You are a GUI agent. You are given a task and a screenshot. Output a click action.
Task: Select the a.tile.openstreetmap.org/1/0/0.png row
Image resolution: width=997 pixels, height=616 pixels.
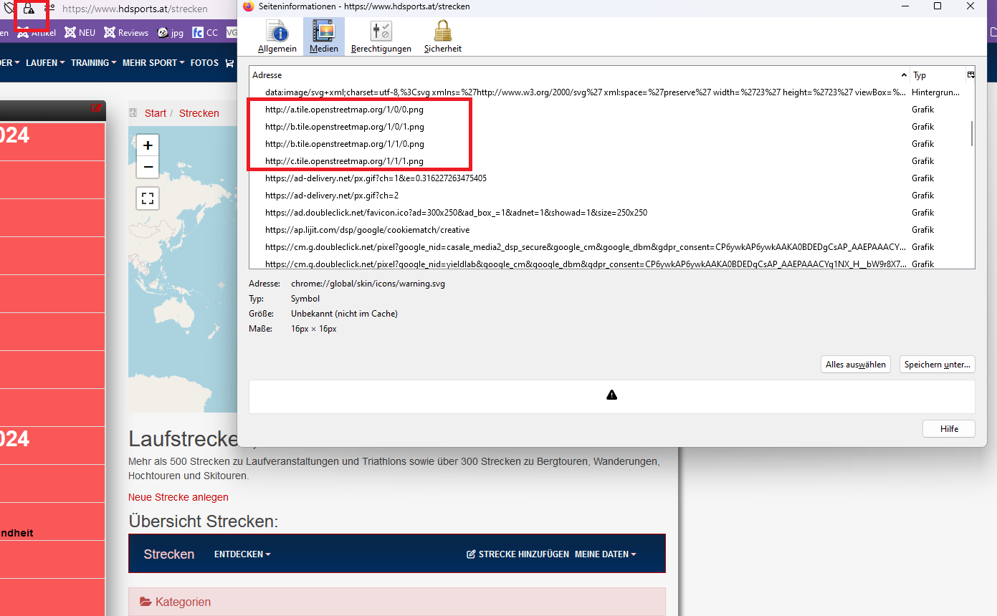click(344, 110)
